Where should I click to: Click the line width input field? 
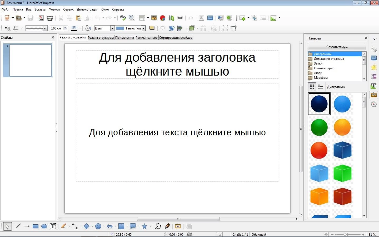pyautogui.click(x=57, y=28)
